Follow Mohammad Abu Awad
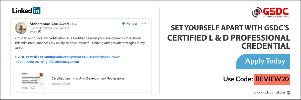This screenshot has height=100, width=301. [130, 23]
